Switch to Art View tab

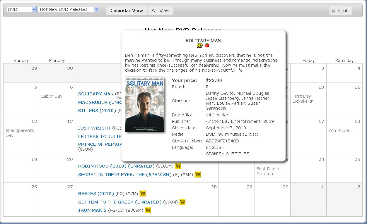(160, 11)
